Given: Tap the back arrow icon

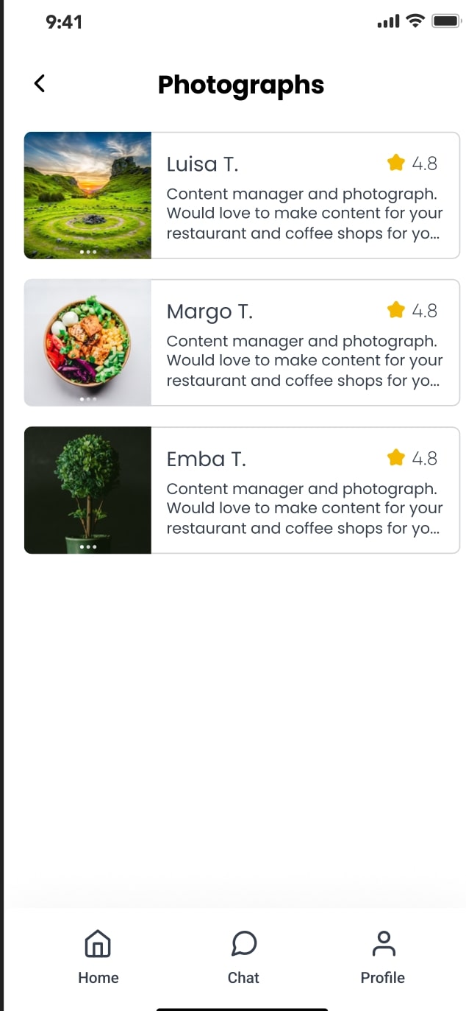Looking at the screenshot, I should click(40, 84).
